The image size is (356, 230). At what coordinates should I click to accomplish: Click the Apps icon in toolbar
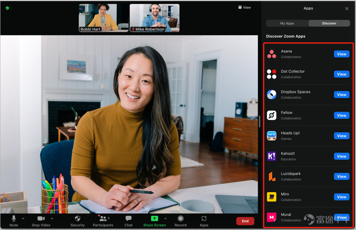pos(204,221)
